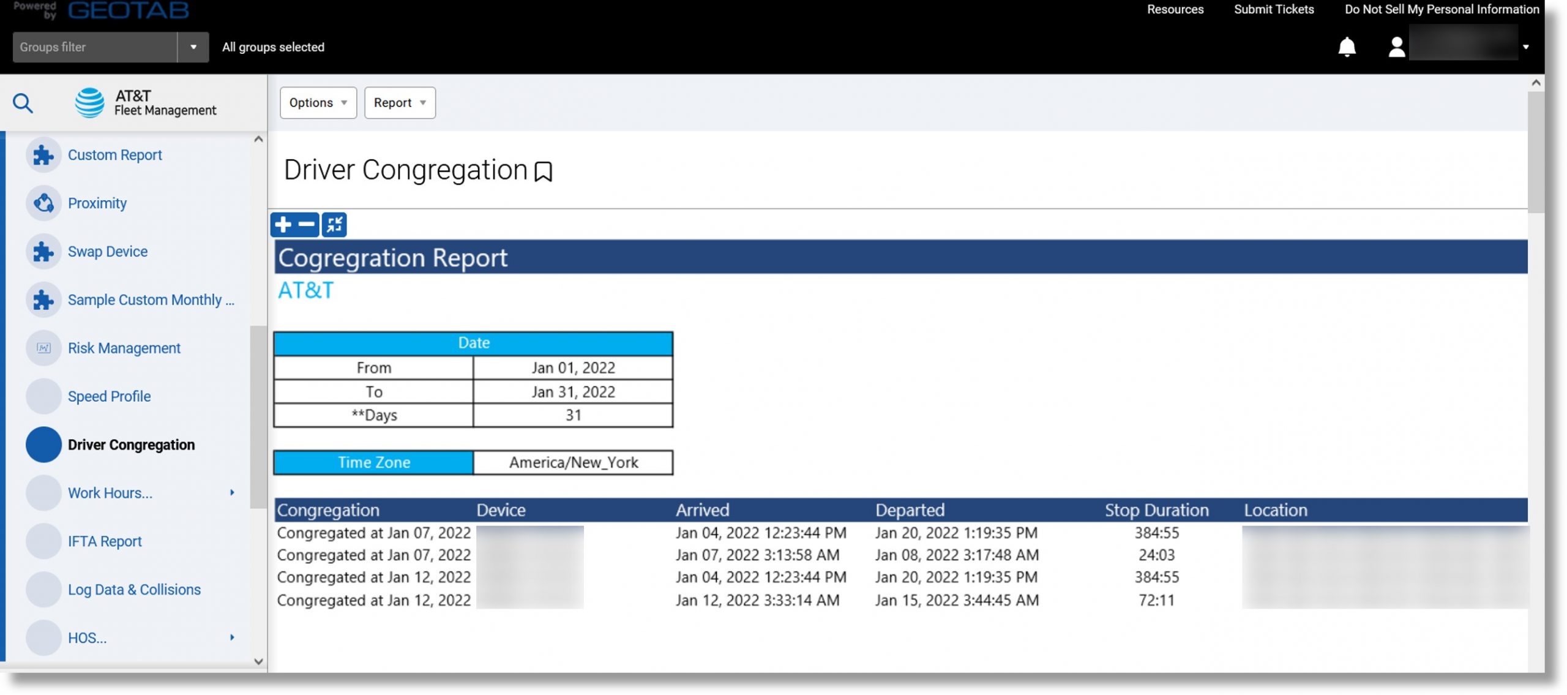Click the Submit Tickets link
Viewport: 1567px width, 695px height.
click(1273, 10)
